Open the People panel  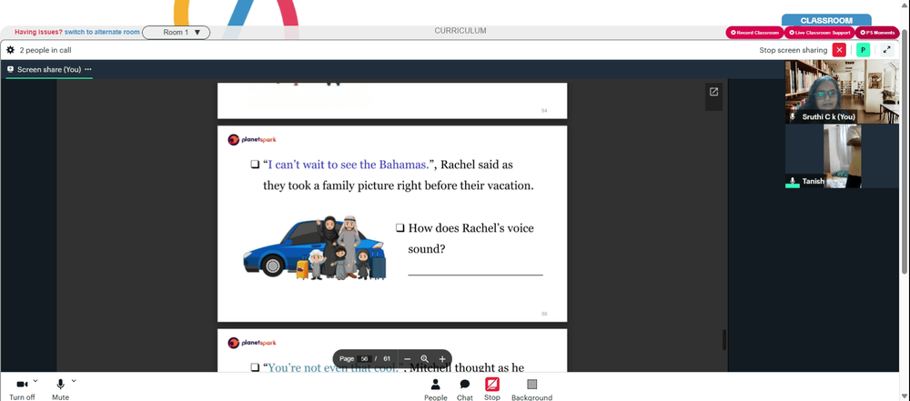[435, 389]
